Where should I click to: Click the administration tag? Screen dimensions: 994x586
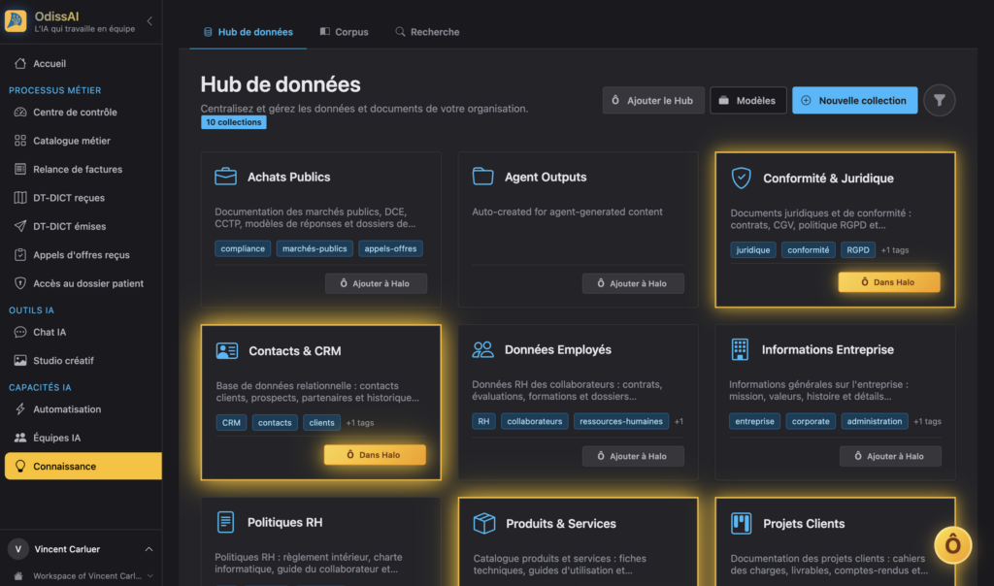875,421
